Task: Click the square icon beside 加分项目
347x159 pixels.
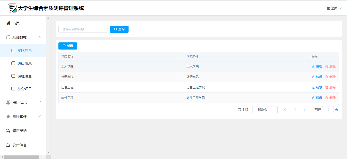Action: coord(13,89)
